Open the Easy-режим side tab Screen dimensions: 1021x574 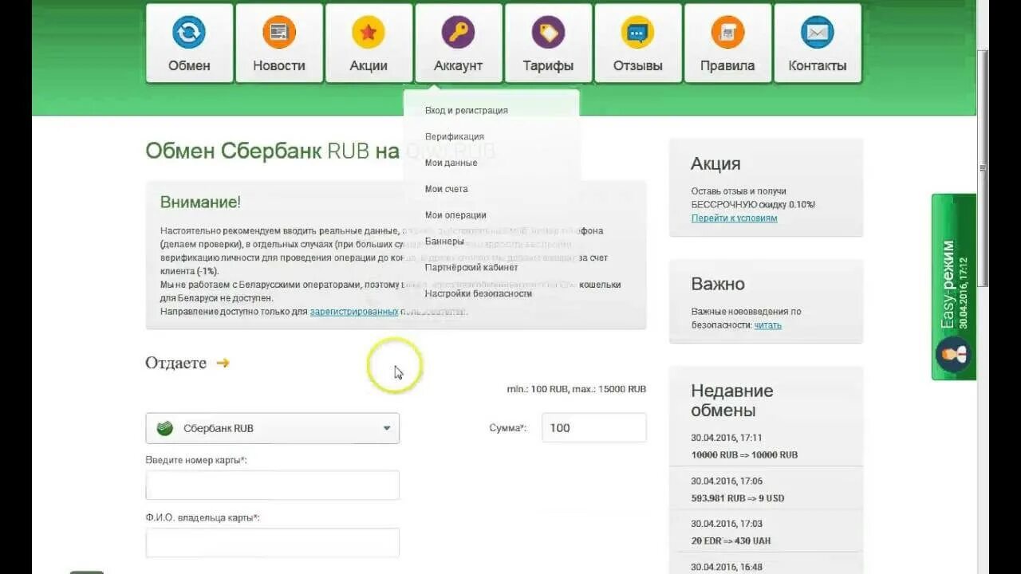click(x=953, y=286)
